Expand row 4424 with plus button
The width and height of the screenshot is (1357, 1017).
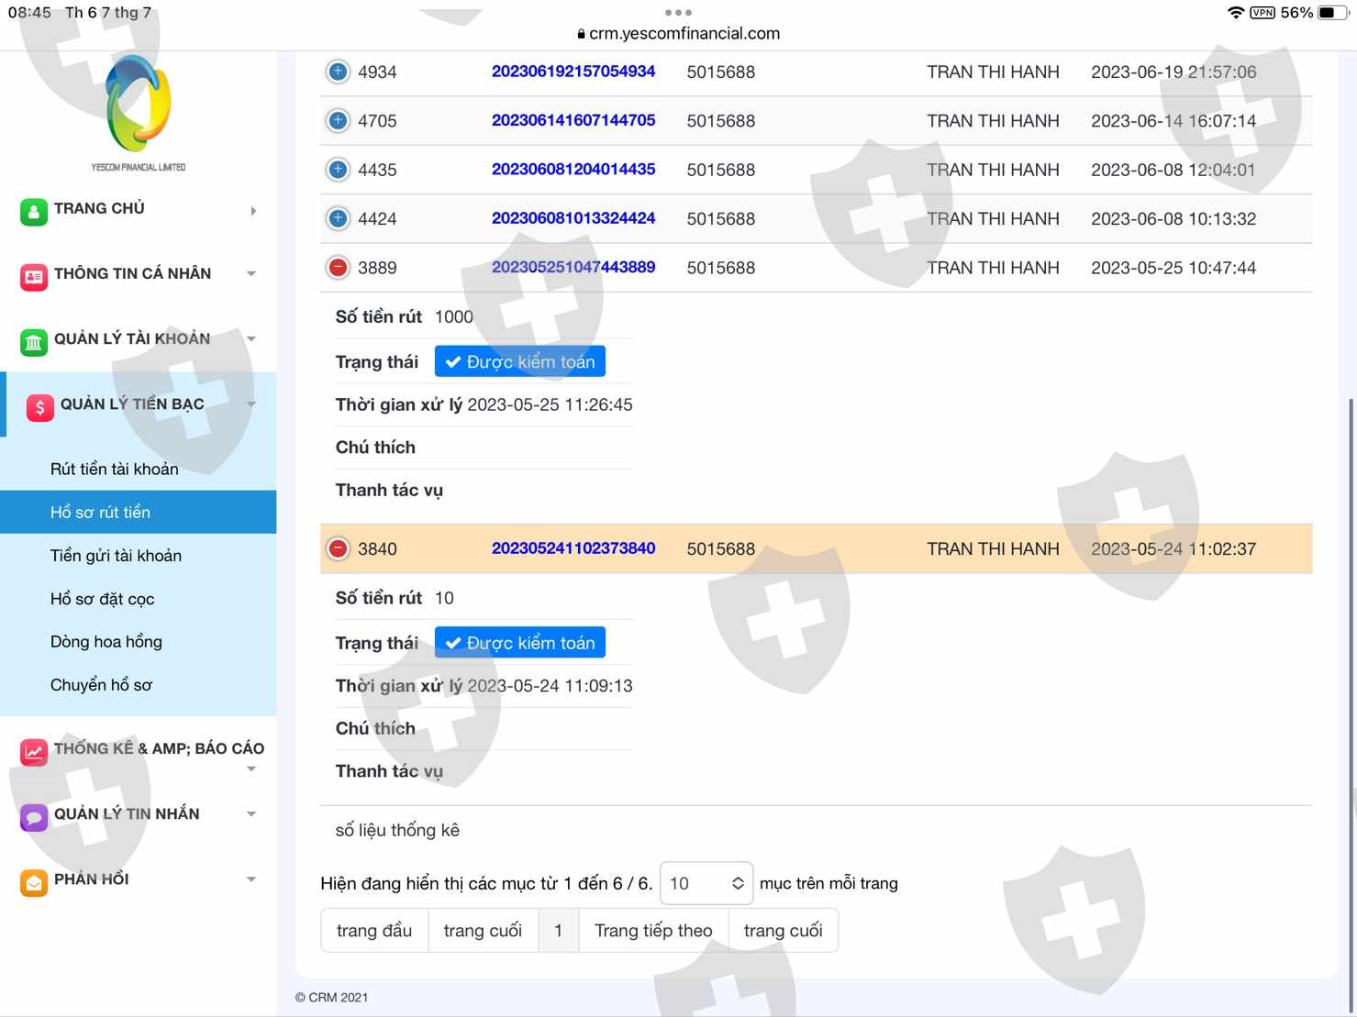click(338, 218)
